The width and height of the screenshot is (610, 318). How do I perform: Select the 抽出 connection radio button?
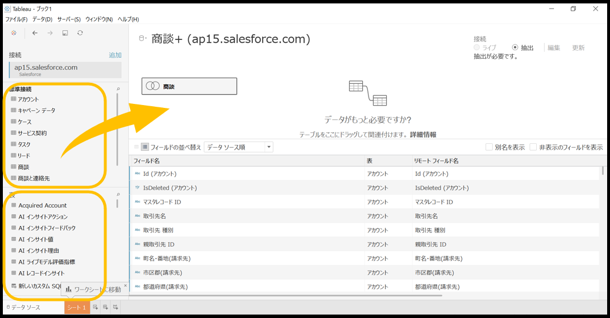coord(515,47)
